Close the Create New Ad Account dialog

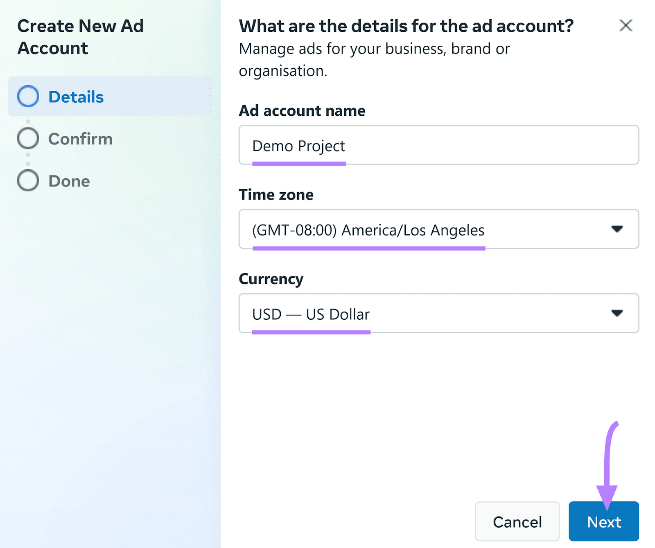click(x=626, y=25)
